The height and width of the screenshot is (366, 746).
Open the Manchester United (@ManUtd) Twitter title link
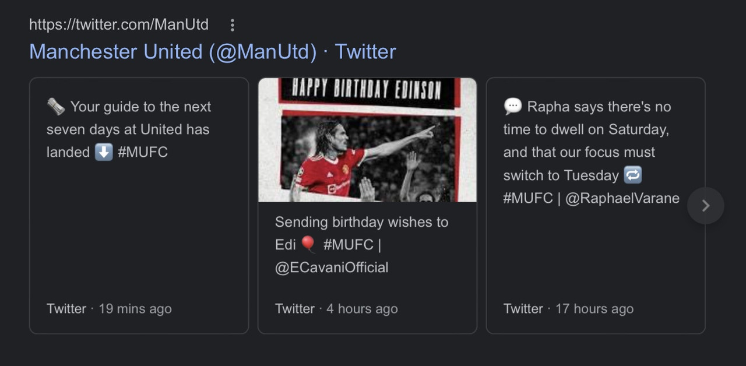tap(212, 52)
